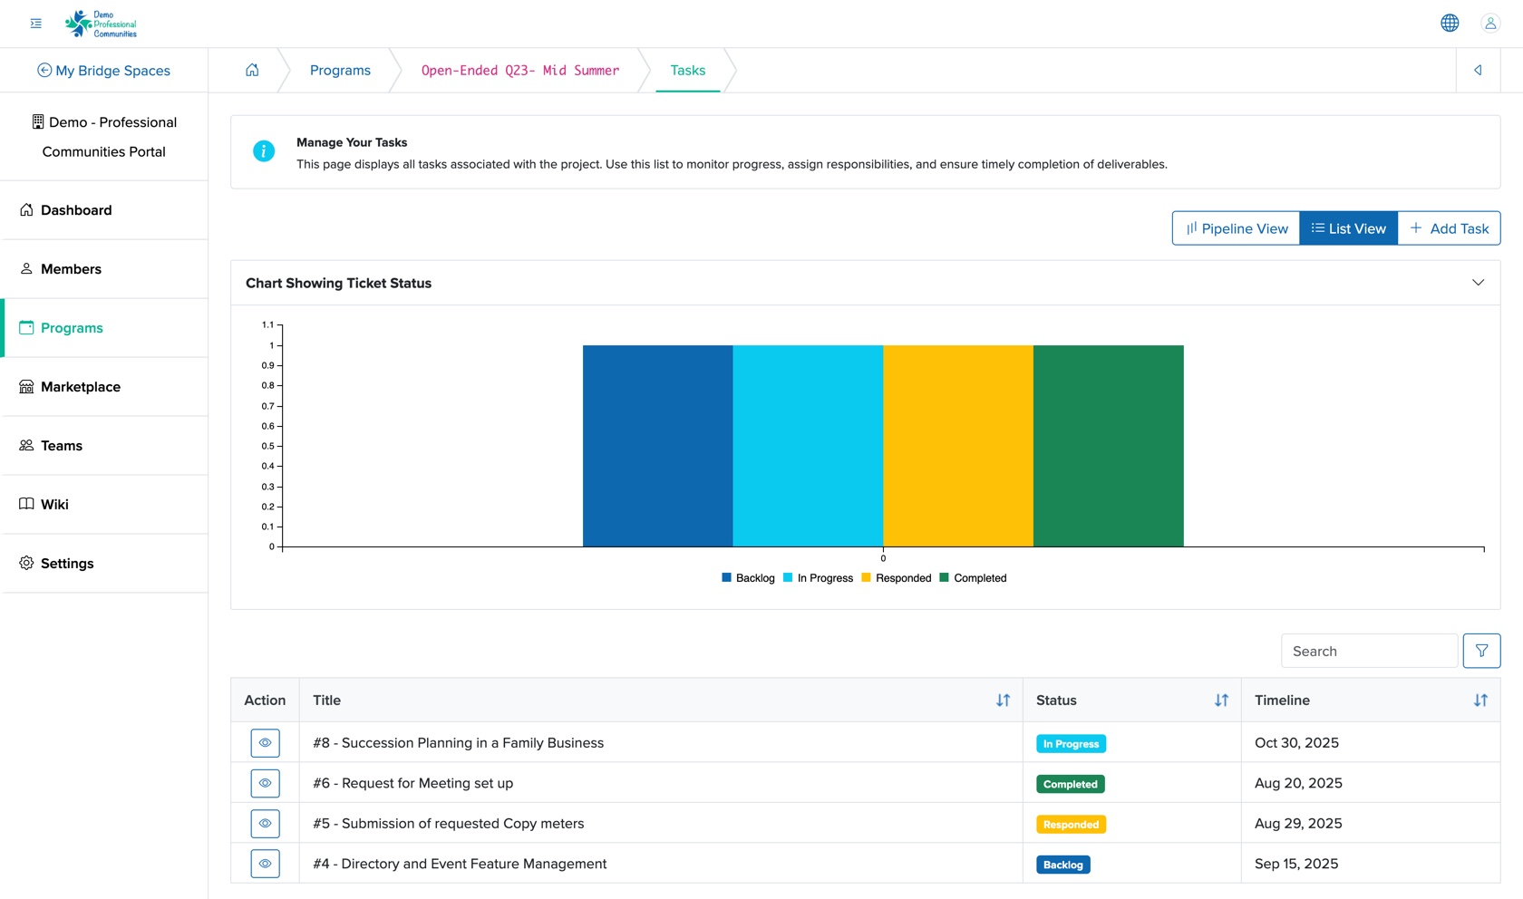
Task: Click the Action column header
Action: coord(265,701)
